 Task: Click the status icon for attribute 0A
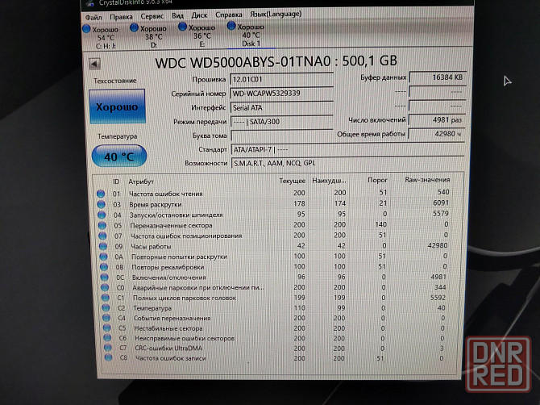(104, 257)
